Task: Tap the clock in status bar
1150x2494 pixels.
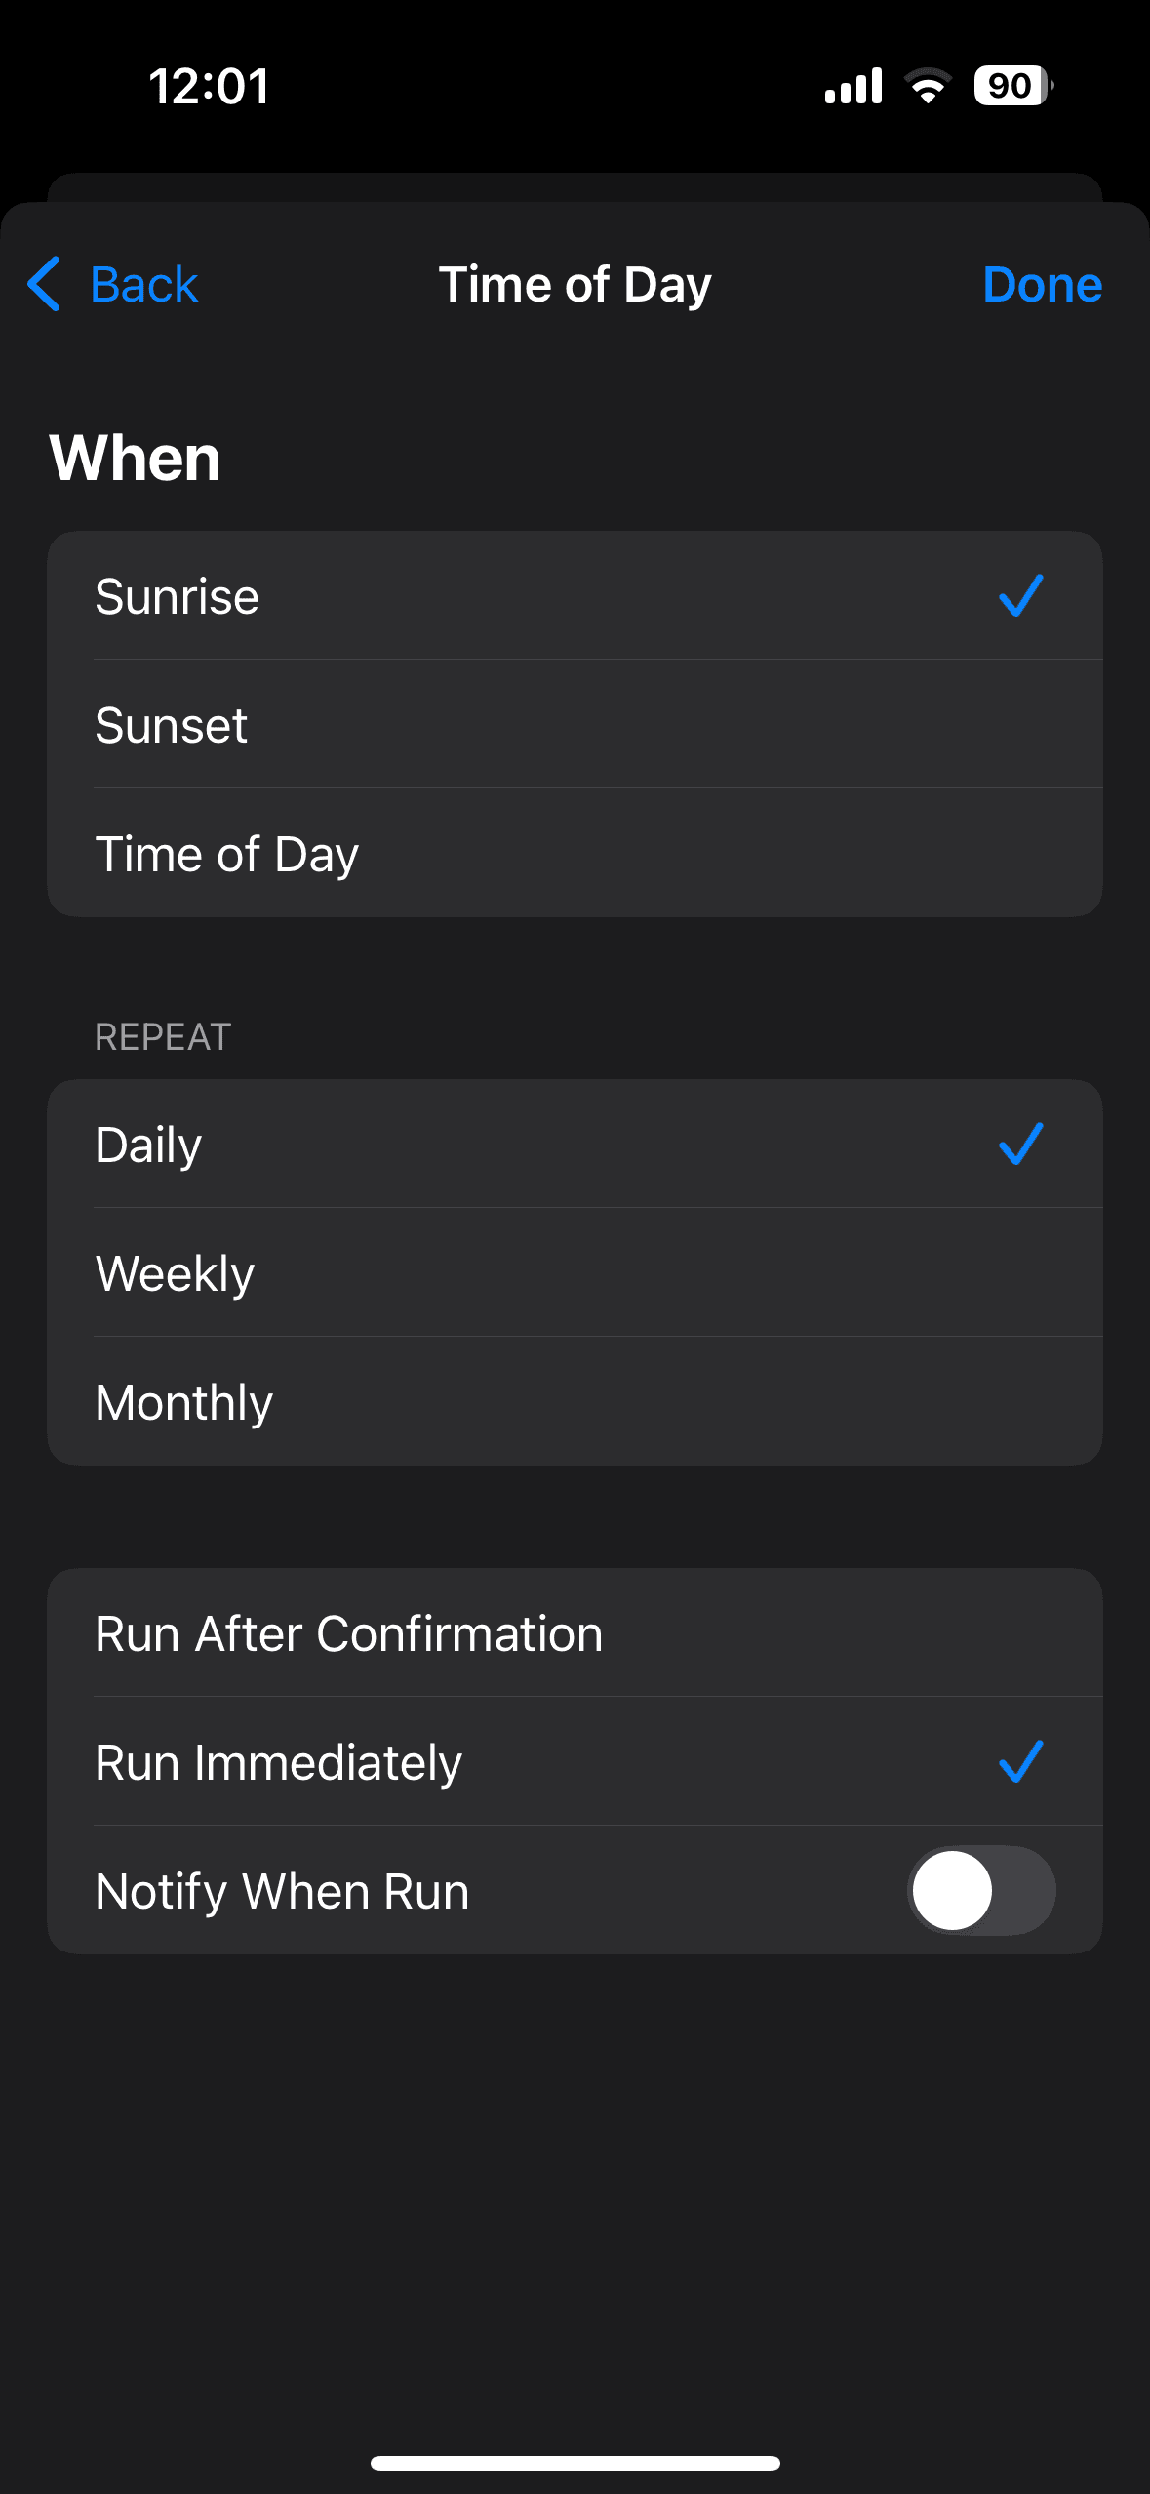Action: 210,86
